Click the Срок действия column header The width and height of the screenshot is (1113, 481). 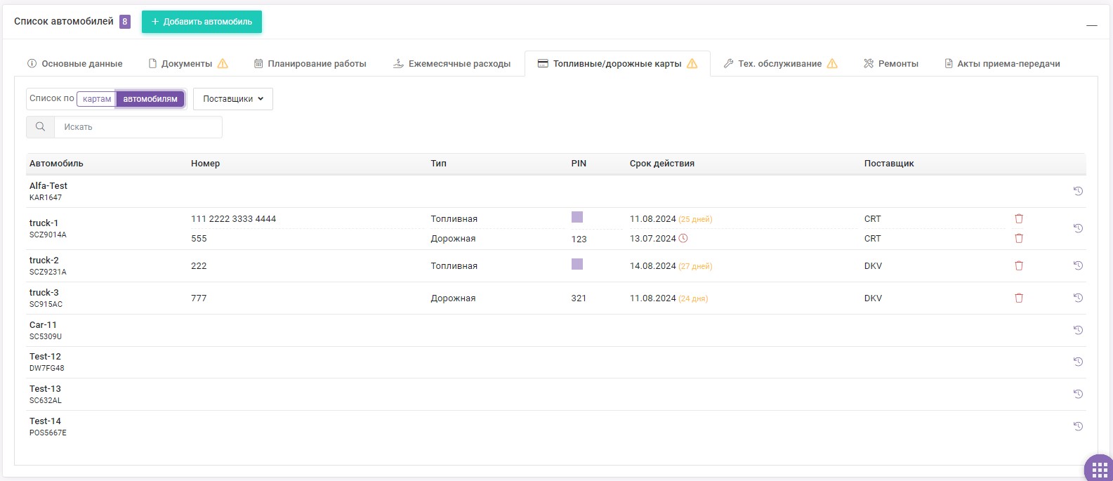[x=661, y=164]
